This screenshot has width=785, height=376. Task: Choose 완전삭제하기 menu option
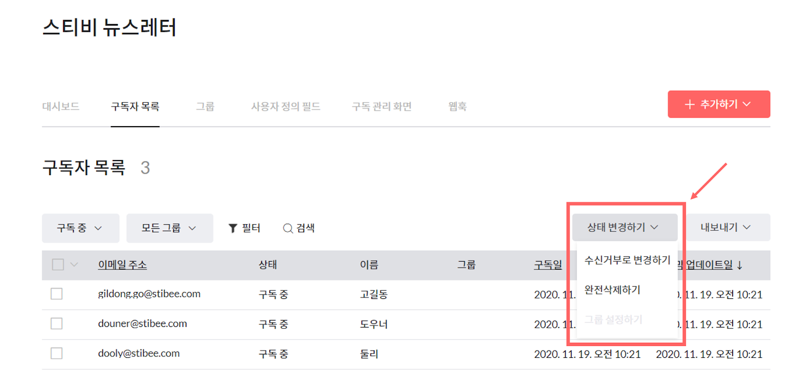pos(612,290)
